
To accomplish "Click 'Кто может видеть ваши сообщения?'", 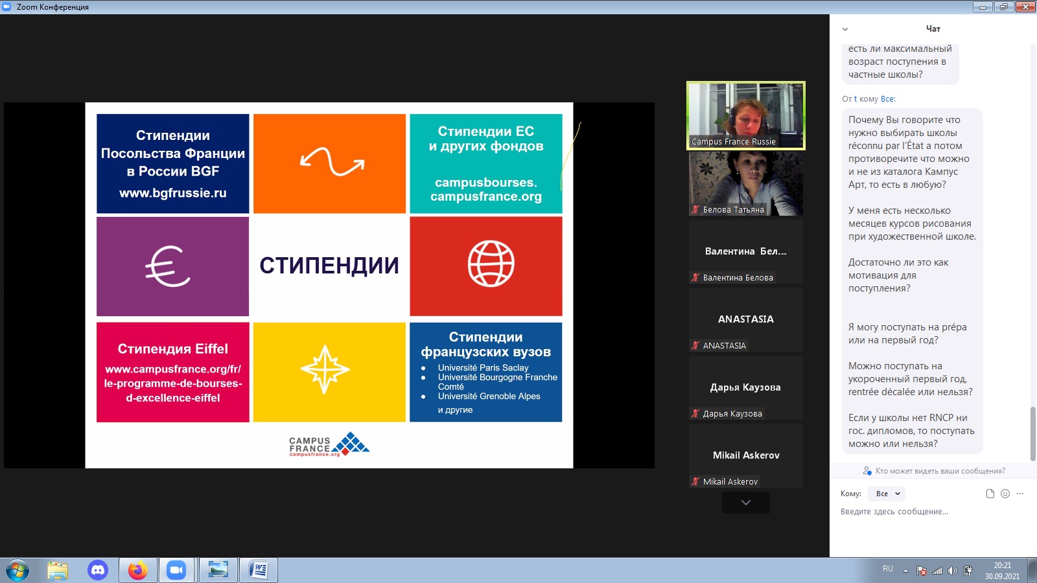I will (940, 471).
